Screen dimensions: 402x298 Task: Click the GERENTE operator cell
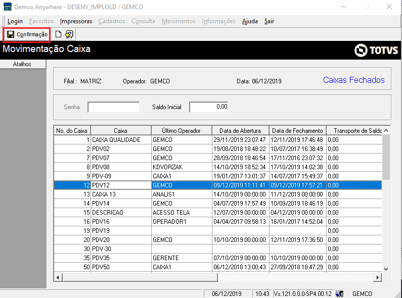pos(182,258)
